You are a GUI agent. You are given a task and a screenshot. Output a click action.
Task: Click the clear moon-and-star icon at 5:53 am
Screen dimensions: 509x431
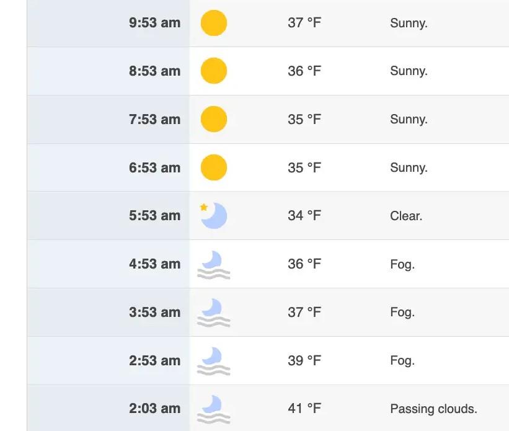(214, 216)
